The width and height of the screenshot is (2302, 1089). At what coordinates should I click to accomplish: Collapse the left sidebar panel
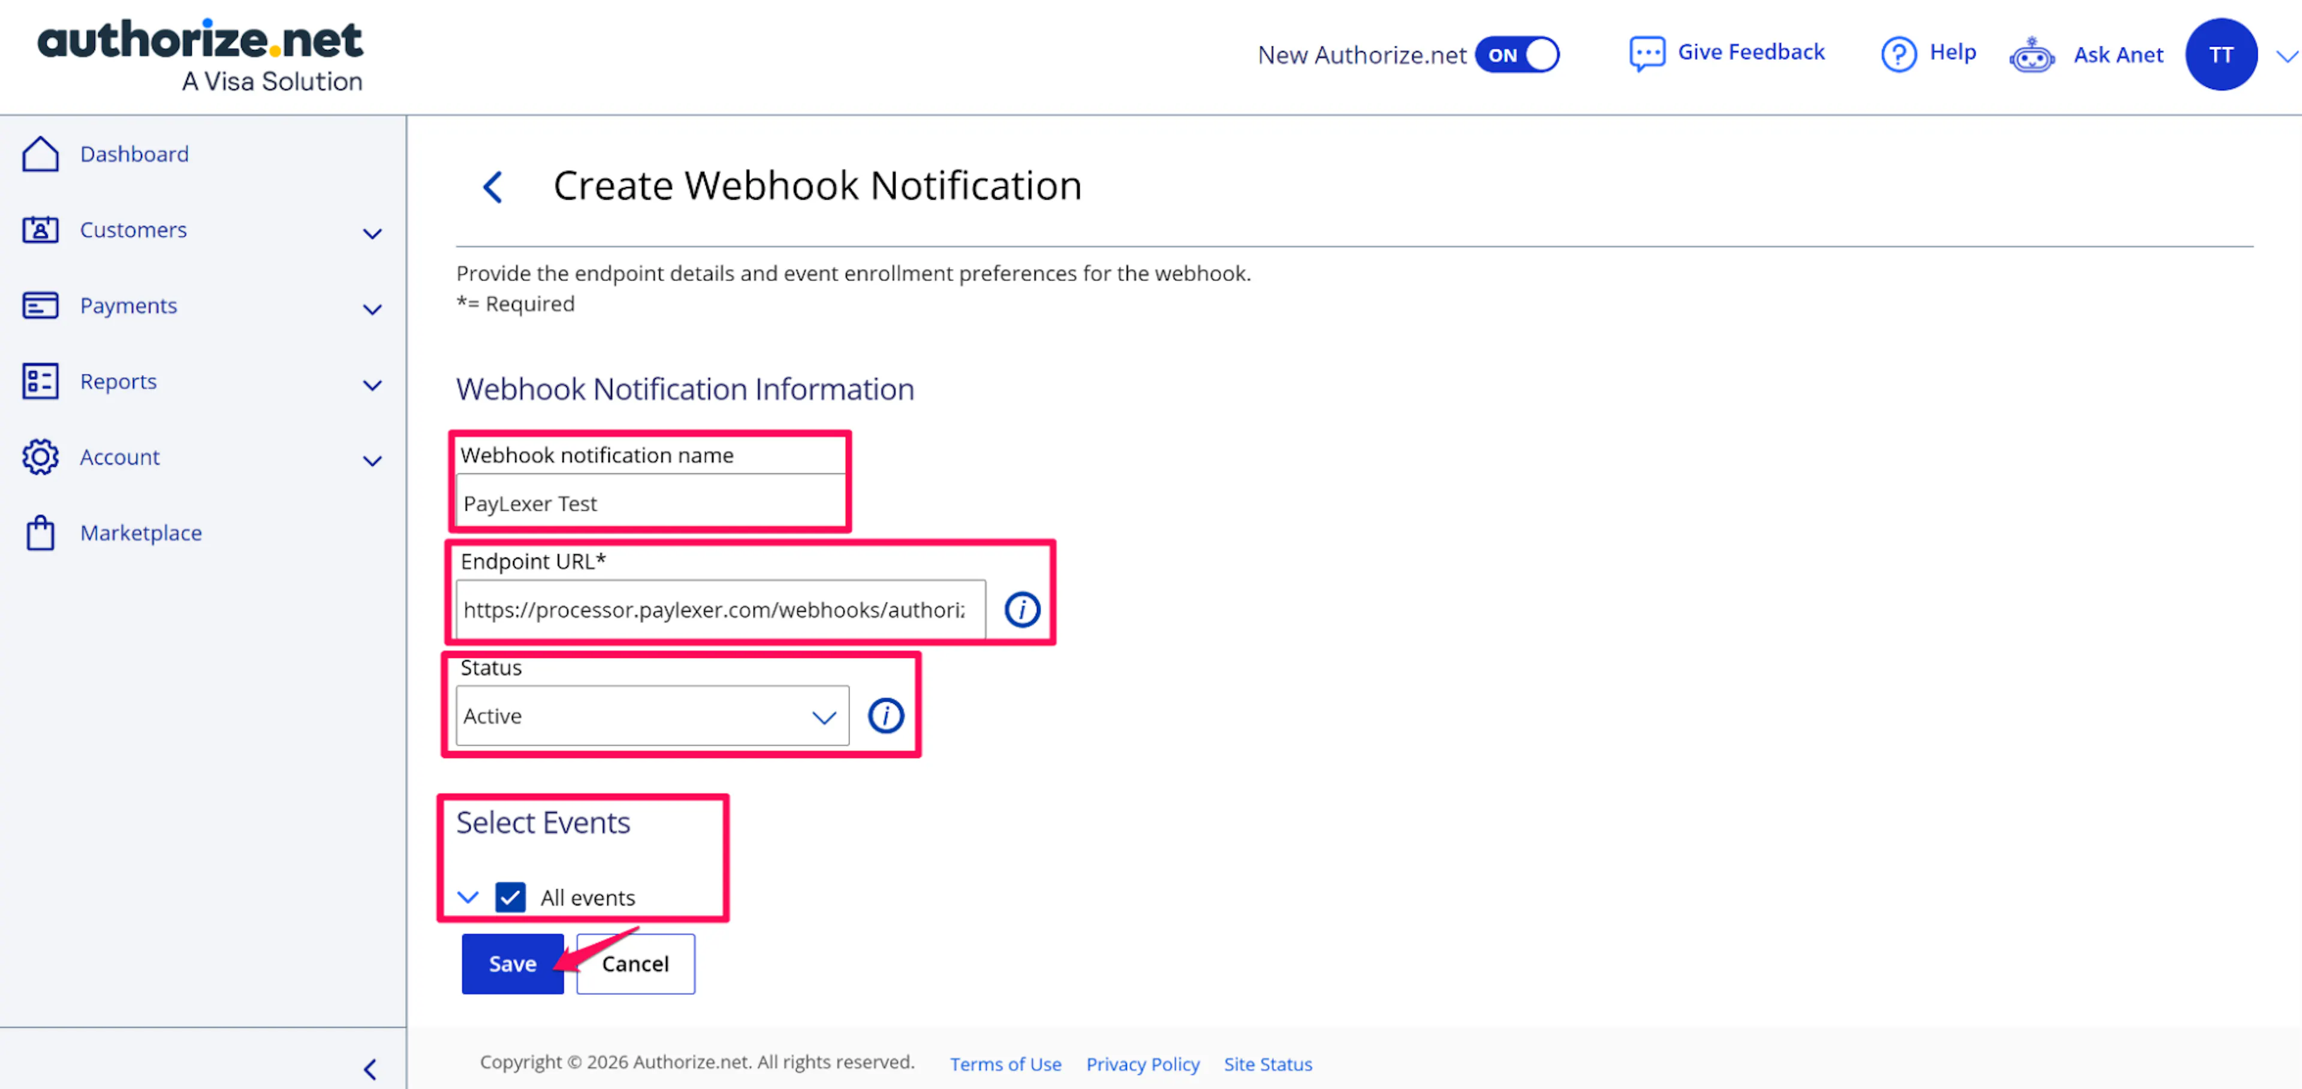370,1069
